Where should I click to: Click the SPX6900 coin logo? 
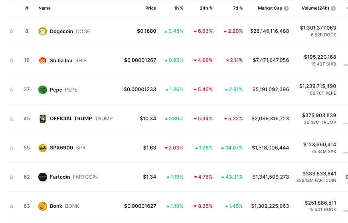42,148
